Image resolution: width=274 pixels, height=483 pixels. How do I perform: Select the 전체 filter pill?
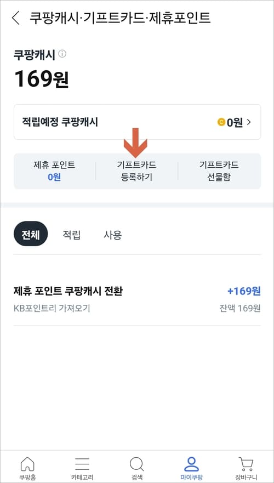pyautogui.click(x=31, y=235)
